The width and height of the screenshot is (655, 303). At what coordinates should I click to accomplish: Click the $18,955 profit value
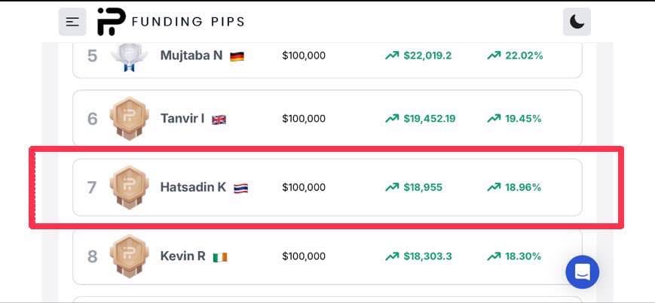[423, 187]
